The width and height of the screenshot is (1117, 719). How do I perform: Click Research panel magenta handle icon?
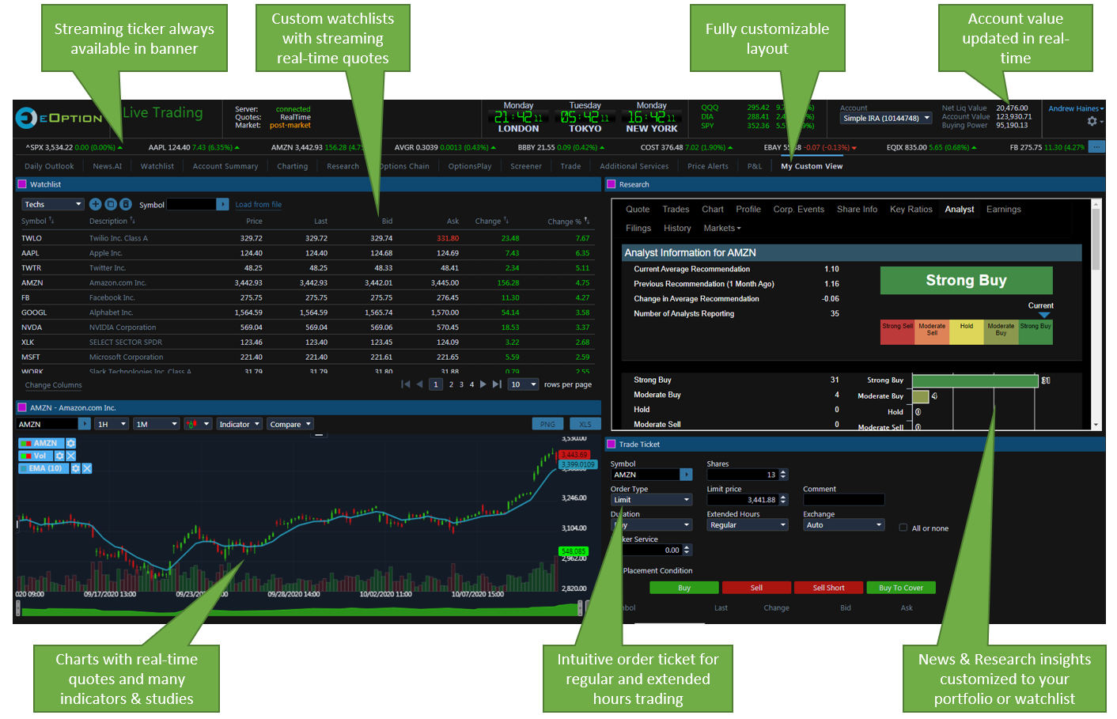pos(612,184)
